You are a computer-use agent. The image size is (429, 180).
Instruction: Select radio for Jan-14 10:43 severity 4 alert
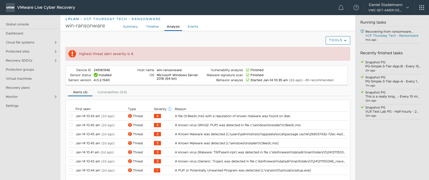pos(71,116)
